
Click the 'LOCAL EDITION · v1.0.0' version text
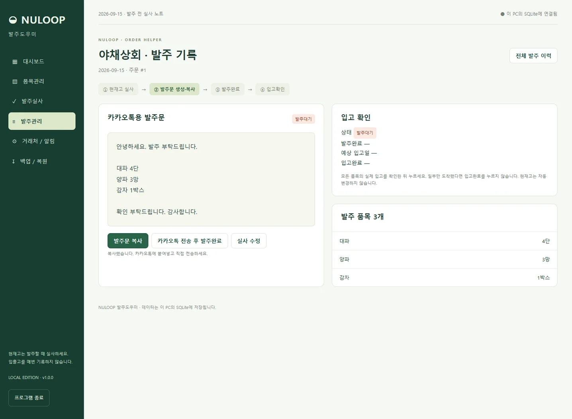31,378
